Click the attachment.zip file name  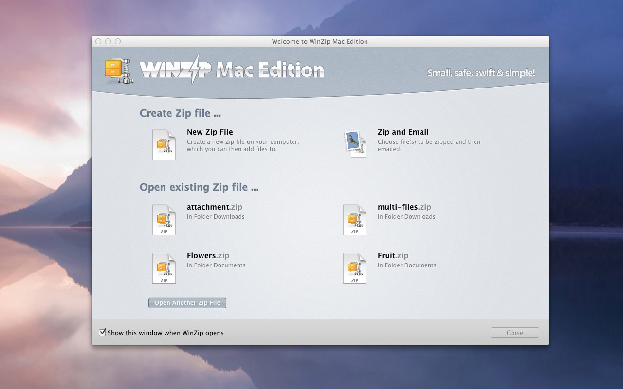[x=214, y=207]
